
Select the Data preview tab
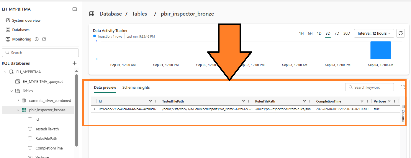coord(105,87)
